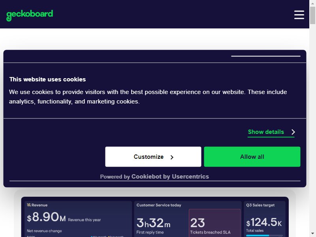Click the scrollbar down arrow
Screen dimensions: 316x237
click(312, 234)
